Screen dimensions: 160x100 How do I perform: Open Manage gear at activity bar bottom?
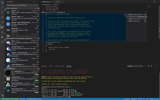pos(2,95)
